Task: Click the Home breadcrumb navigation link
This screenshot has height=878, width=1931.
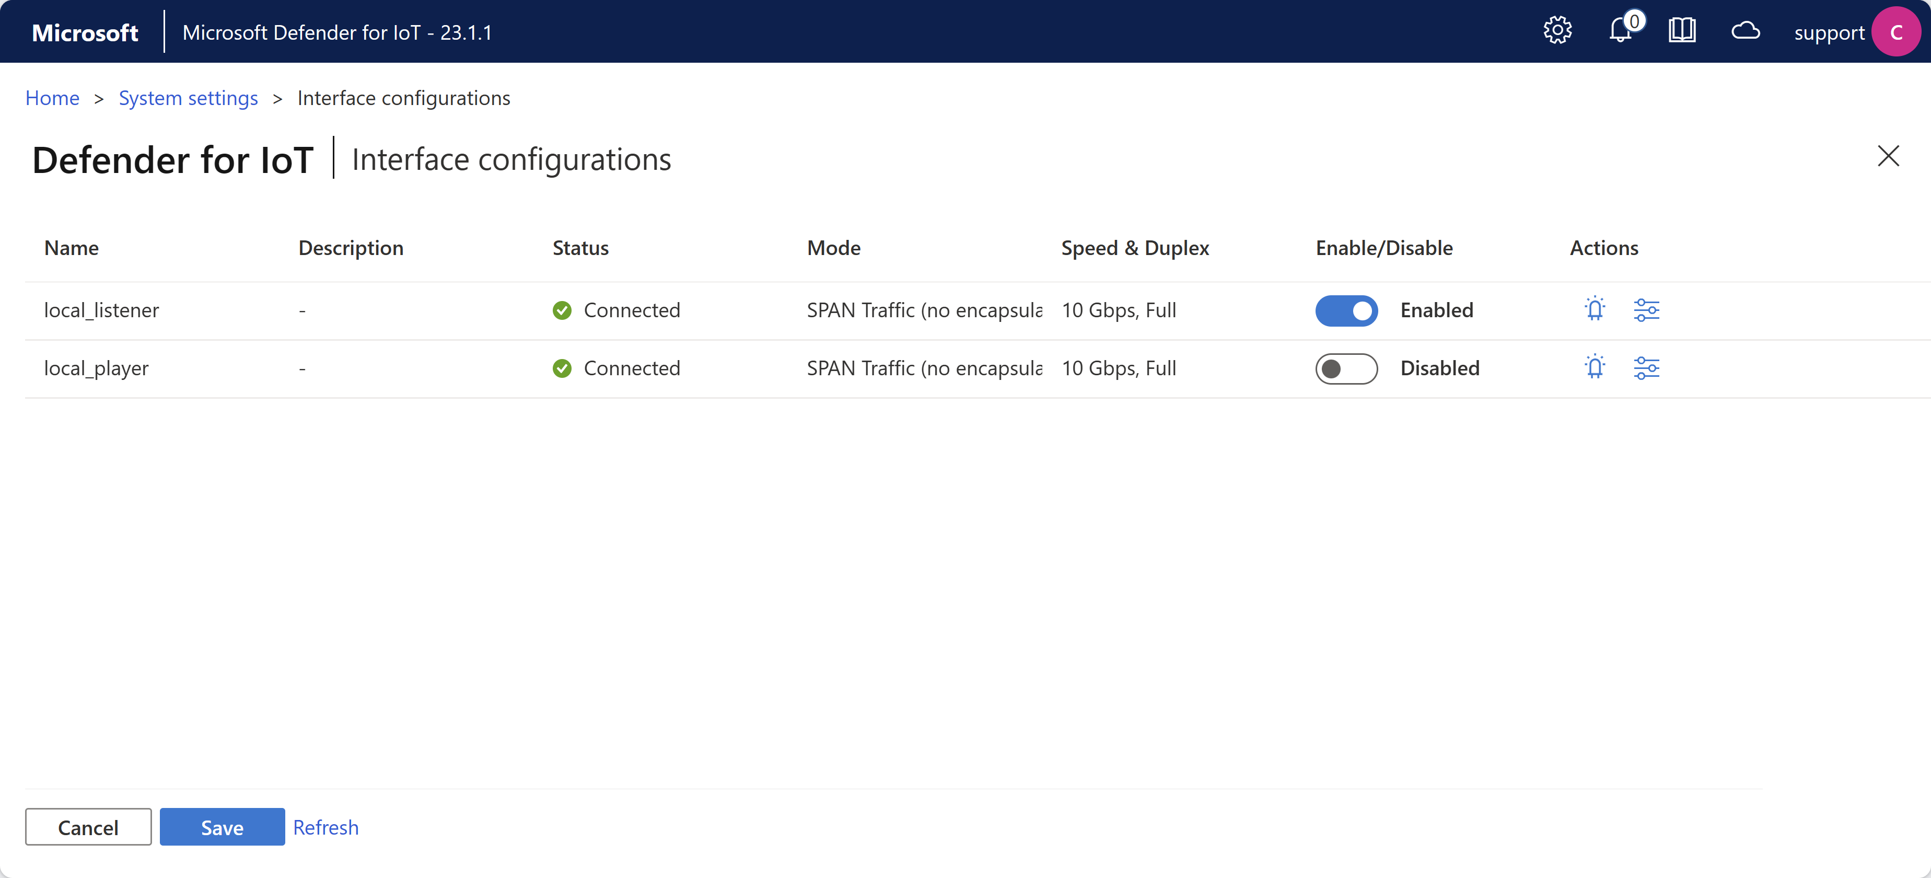Action: click(x=52, y=97)
